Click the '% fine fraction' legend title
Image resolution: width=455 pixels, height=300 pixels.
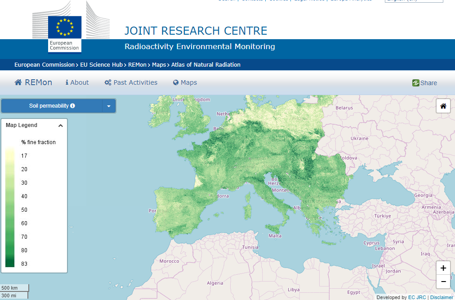(x=38, y=142)
